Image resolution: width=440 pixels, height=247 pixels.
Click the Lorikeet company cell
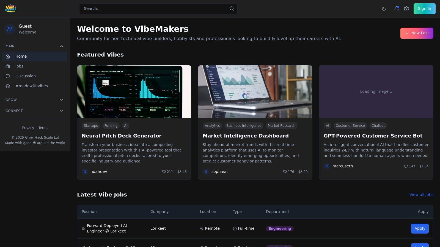click(x=158, y=229)
